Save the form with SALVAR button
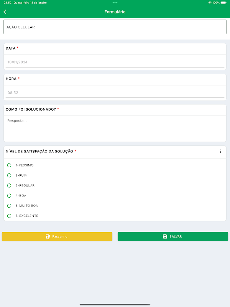Viewport: 230px width, 307px height. [173, 236]
